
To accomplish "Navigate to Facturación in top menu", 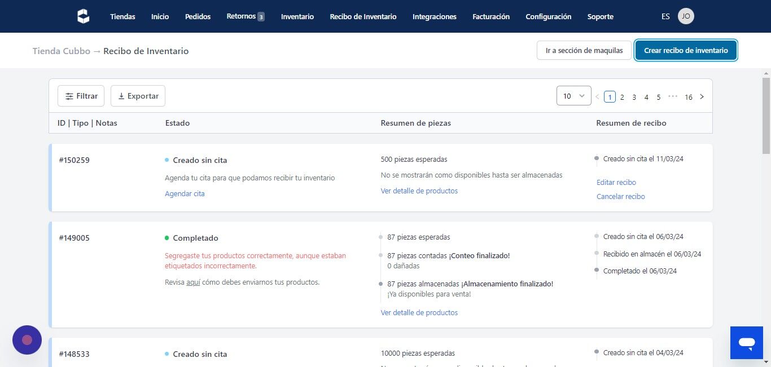I will (491, 16).
